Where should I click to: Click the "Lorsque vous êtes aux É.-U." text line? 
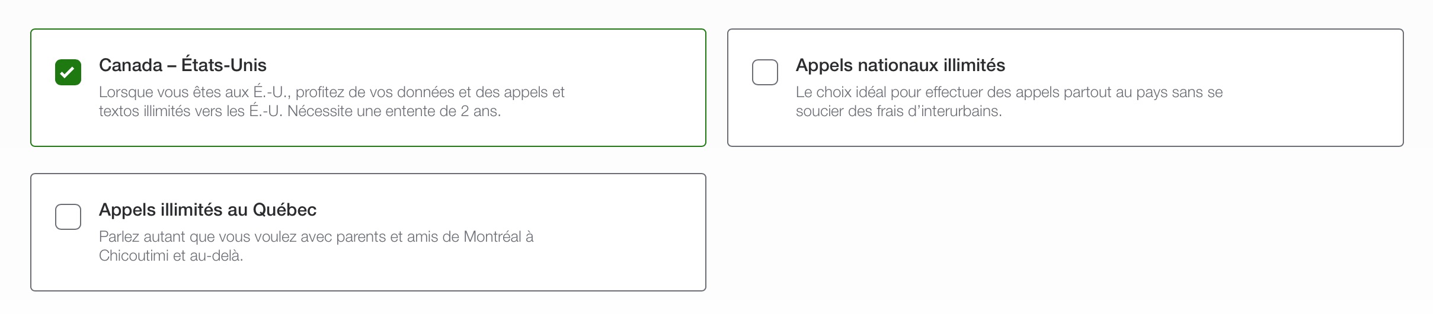click(x=331, y=92)
